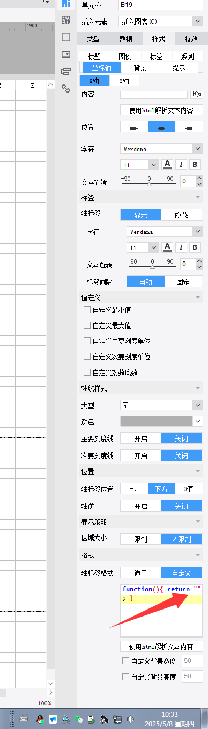The width and height of the screenshot is (208, 729).
Task: Switch to the 特效 tab
Action: (x=191, y=39)
